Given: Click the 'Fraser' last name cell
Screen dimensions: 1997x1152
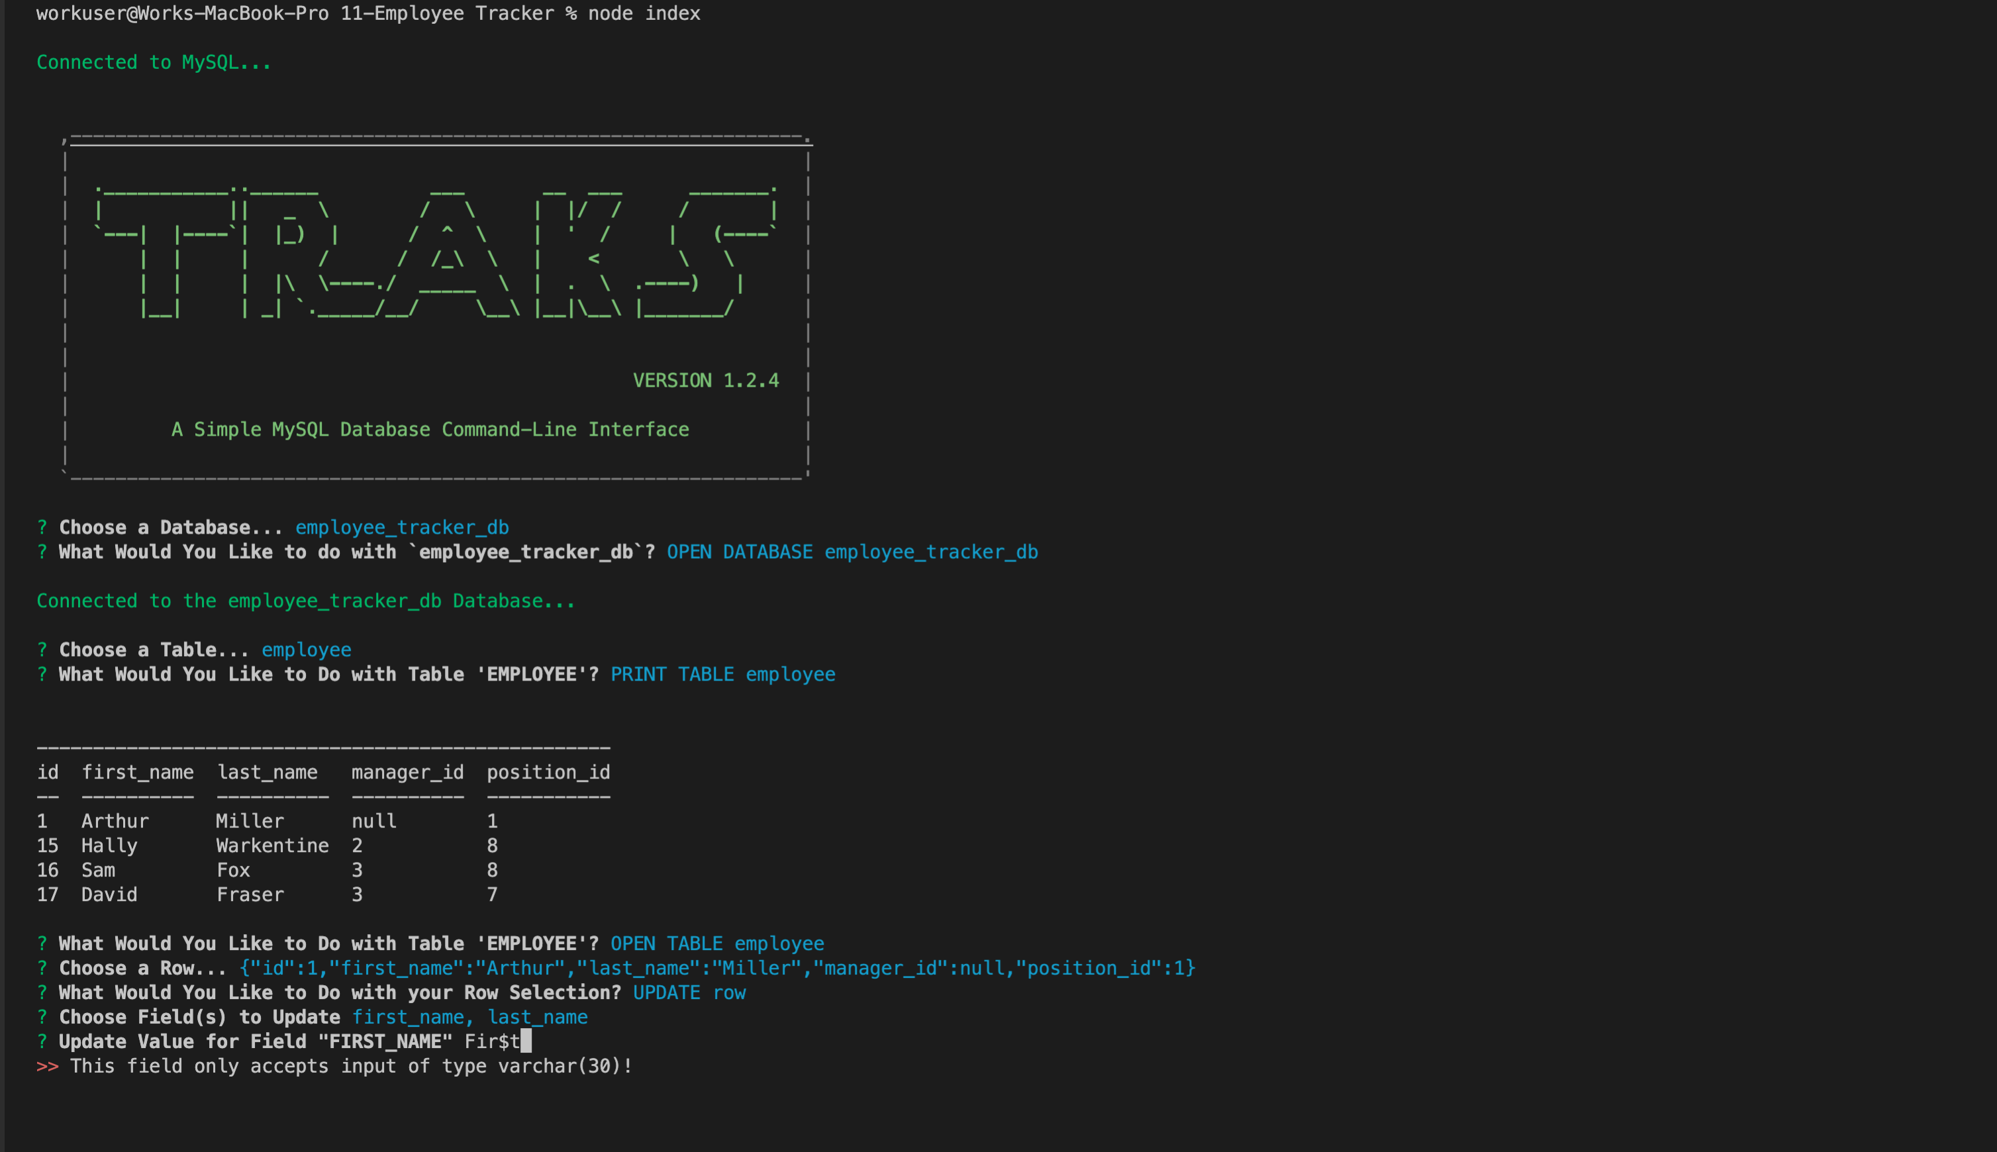Looking at the screenshot, I should pyautogui.click(x=250, y=895).
